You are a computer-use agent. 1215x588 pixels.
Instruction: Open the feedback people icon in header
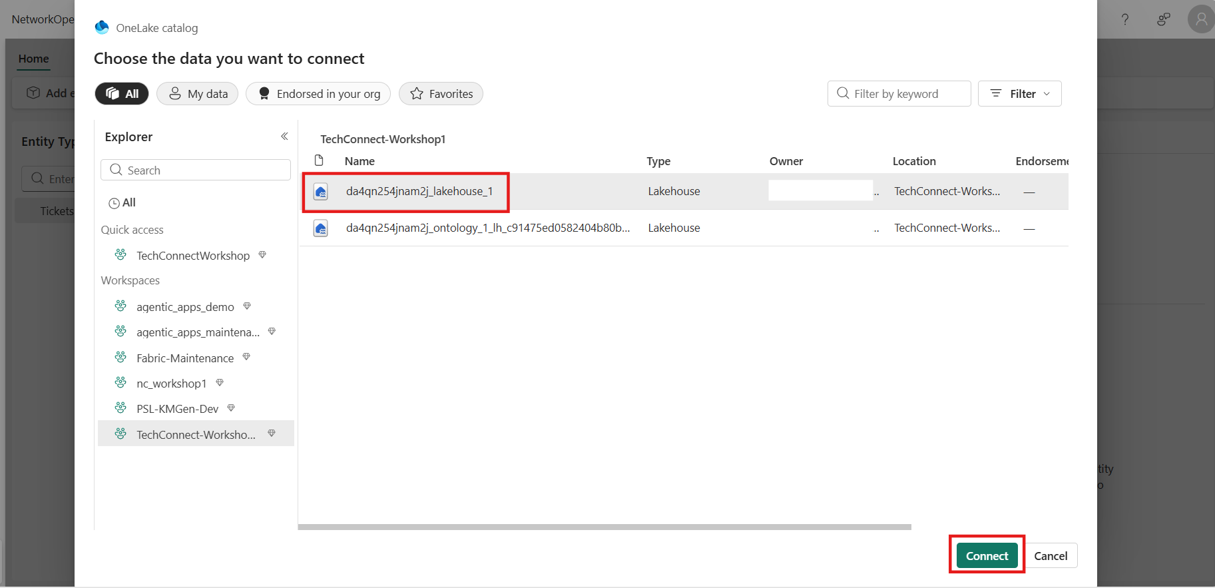(x=1163, y=19)
